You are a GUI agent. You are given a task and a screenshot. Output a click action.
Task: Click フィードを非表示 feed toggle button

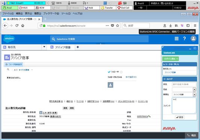point(14,64)
